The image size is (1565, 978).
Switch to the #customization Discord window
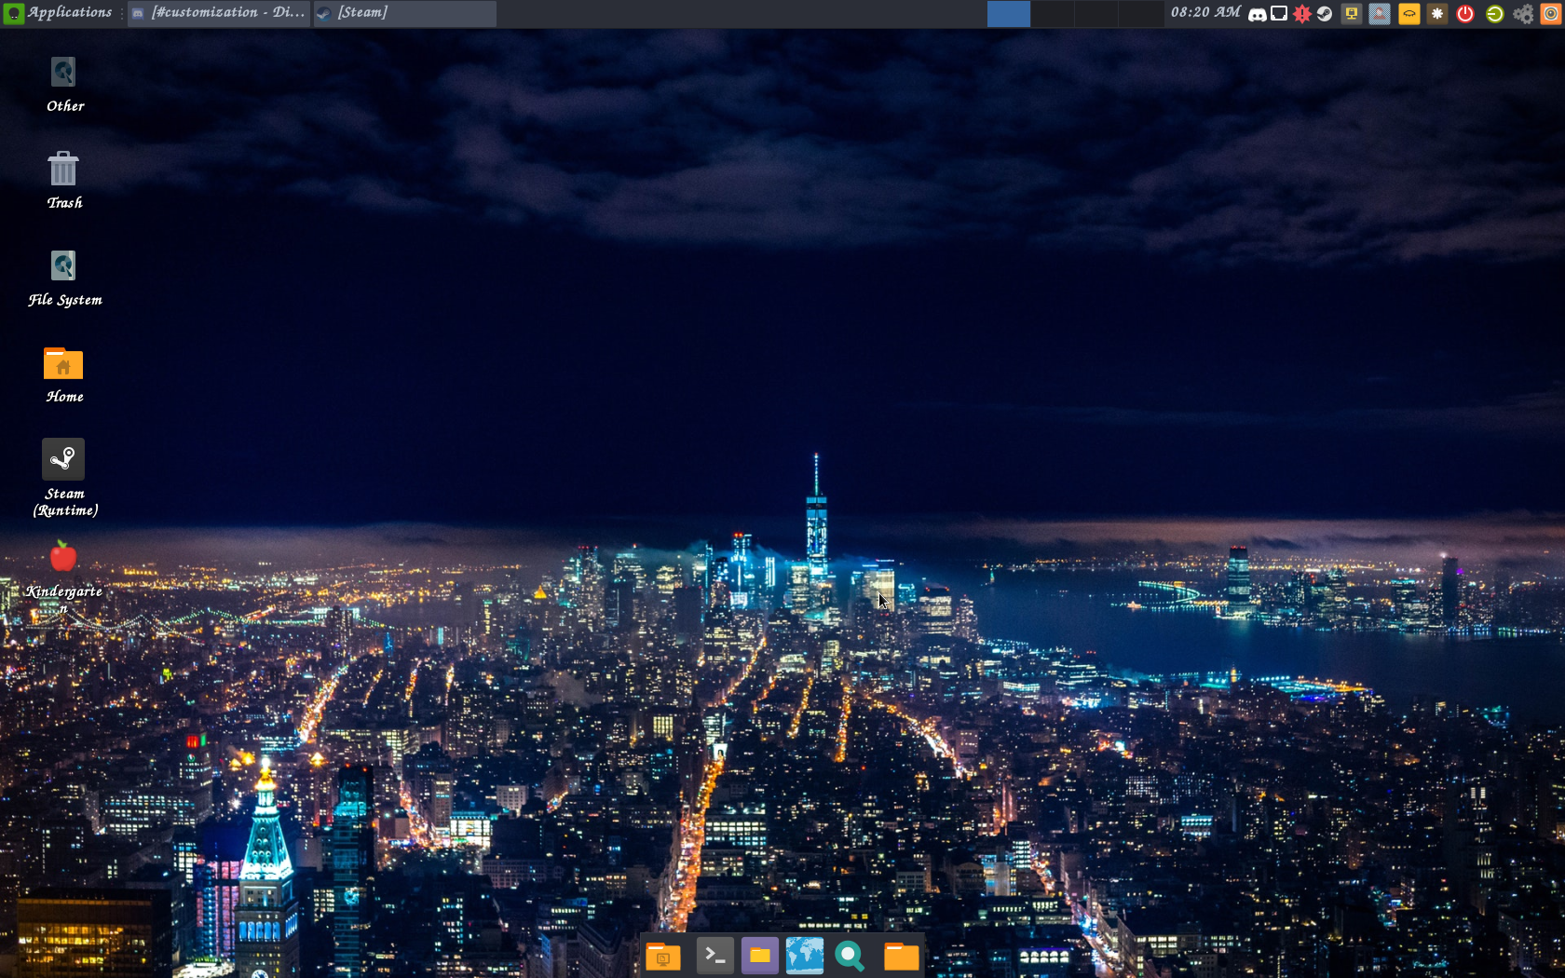(219, 13)
